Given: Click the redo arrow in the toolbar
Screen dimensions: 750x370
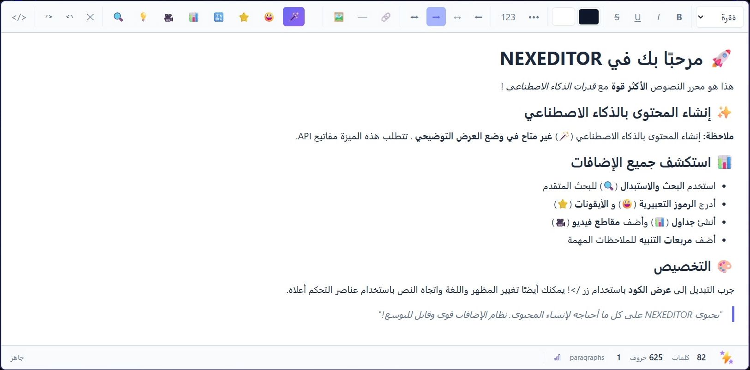Looking at the screenshot, I should coord(48,18).
